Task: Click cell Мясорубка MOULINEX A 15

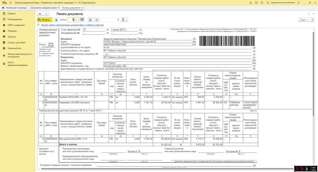Action: 77,140
